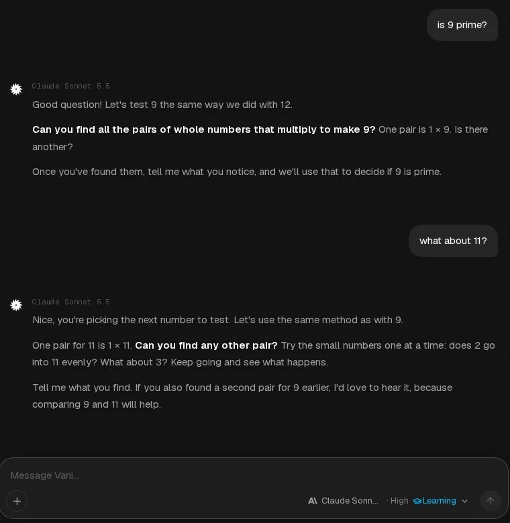Open the Claude Sonn... model selector
The width and height of the screenshot is (510, 523).
(350, 501)
